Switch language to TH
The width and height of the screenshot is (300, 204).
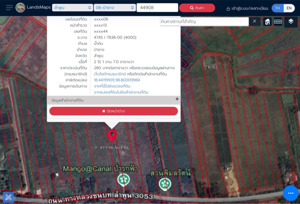(277, 8)
